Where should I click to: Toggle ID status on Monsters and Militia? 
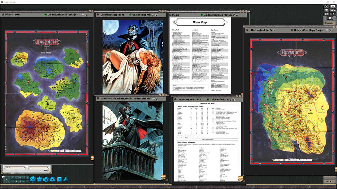pyautogui.click(x=208, y=100)
